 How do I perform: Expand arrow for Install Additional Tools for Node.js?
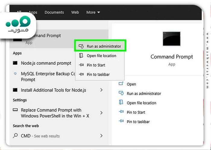(x=102, y=90)
